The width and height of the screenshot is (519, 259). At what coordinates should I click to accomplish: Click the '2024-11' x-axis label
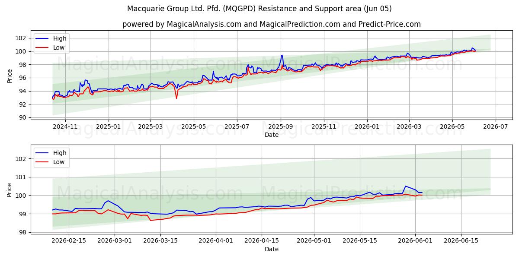click(65, 127)
